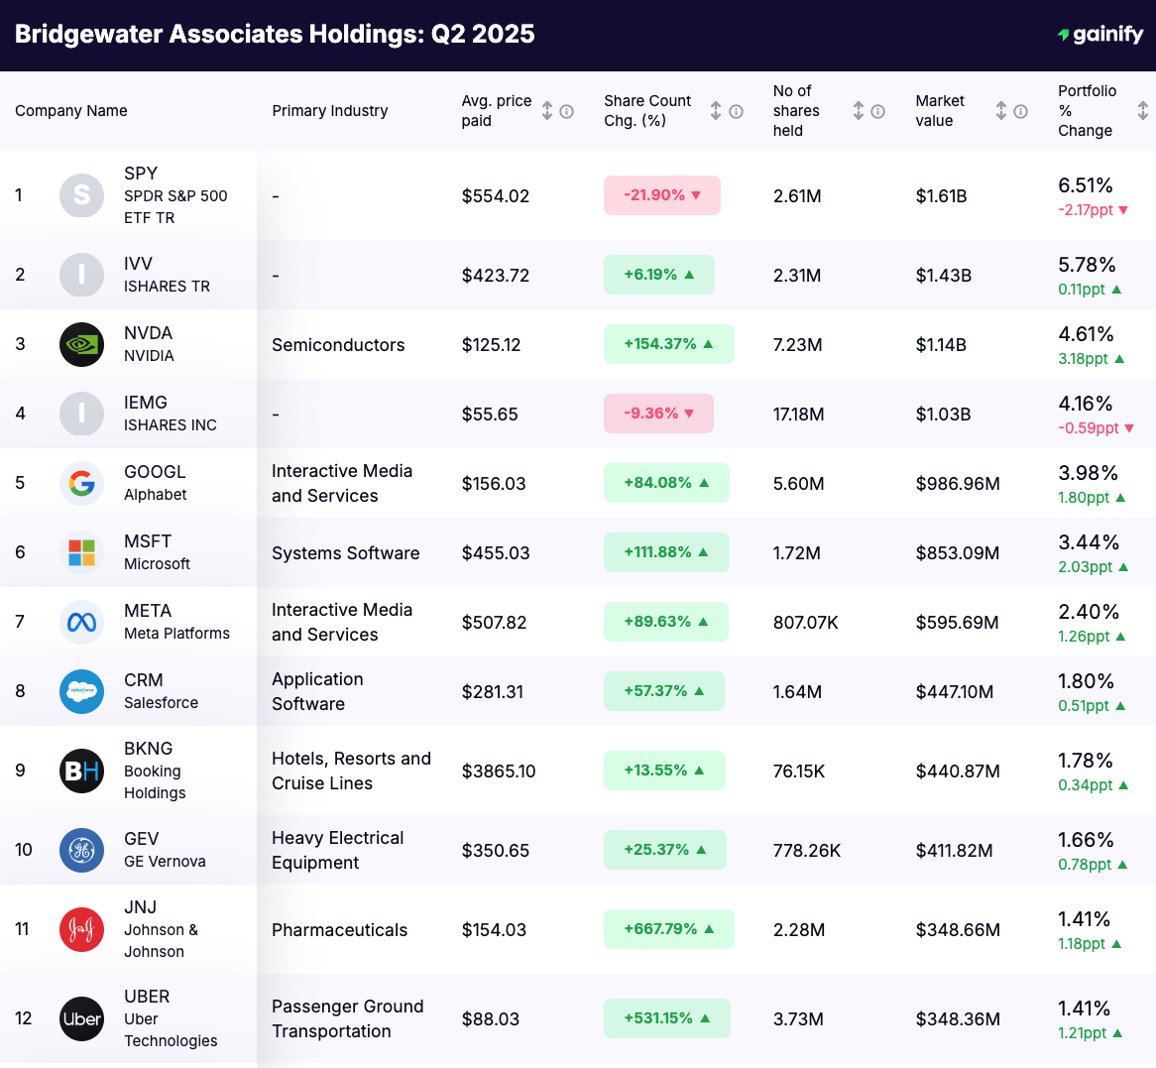1156x1068 pixels.
Task: Click the +84.08% share change badge
Action: click(666, 482)
